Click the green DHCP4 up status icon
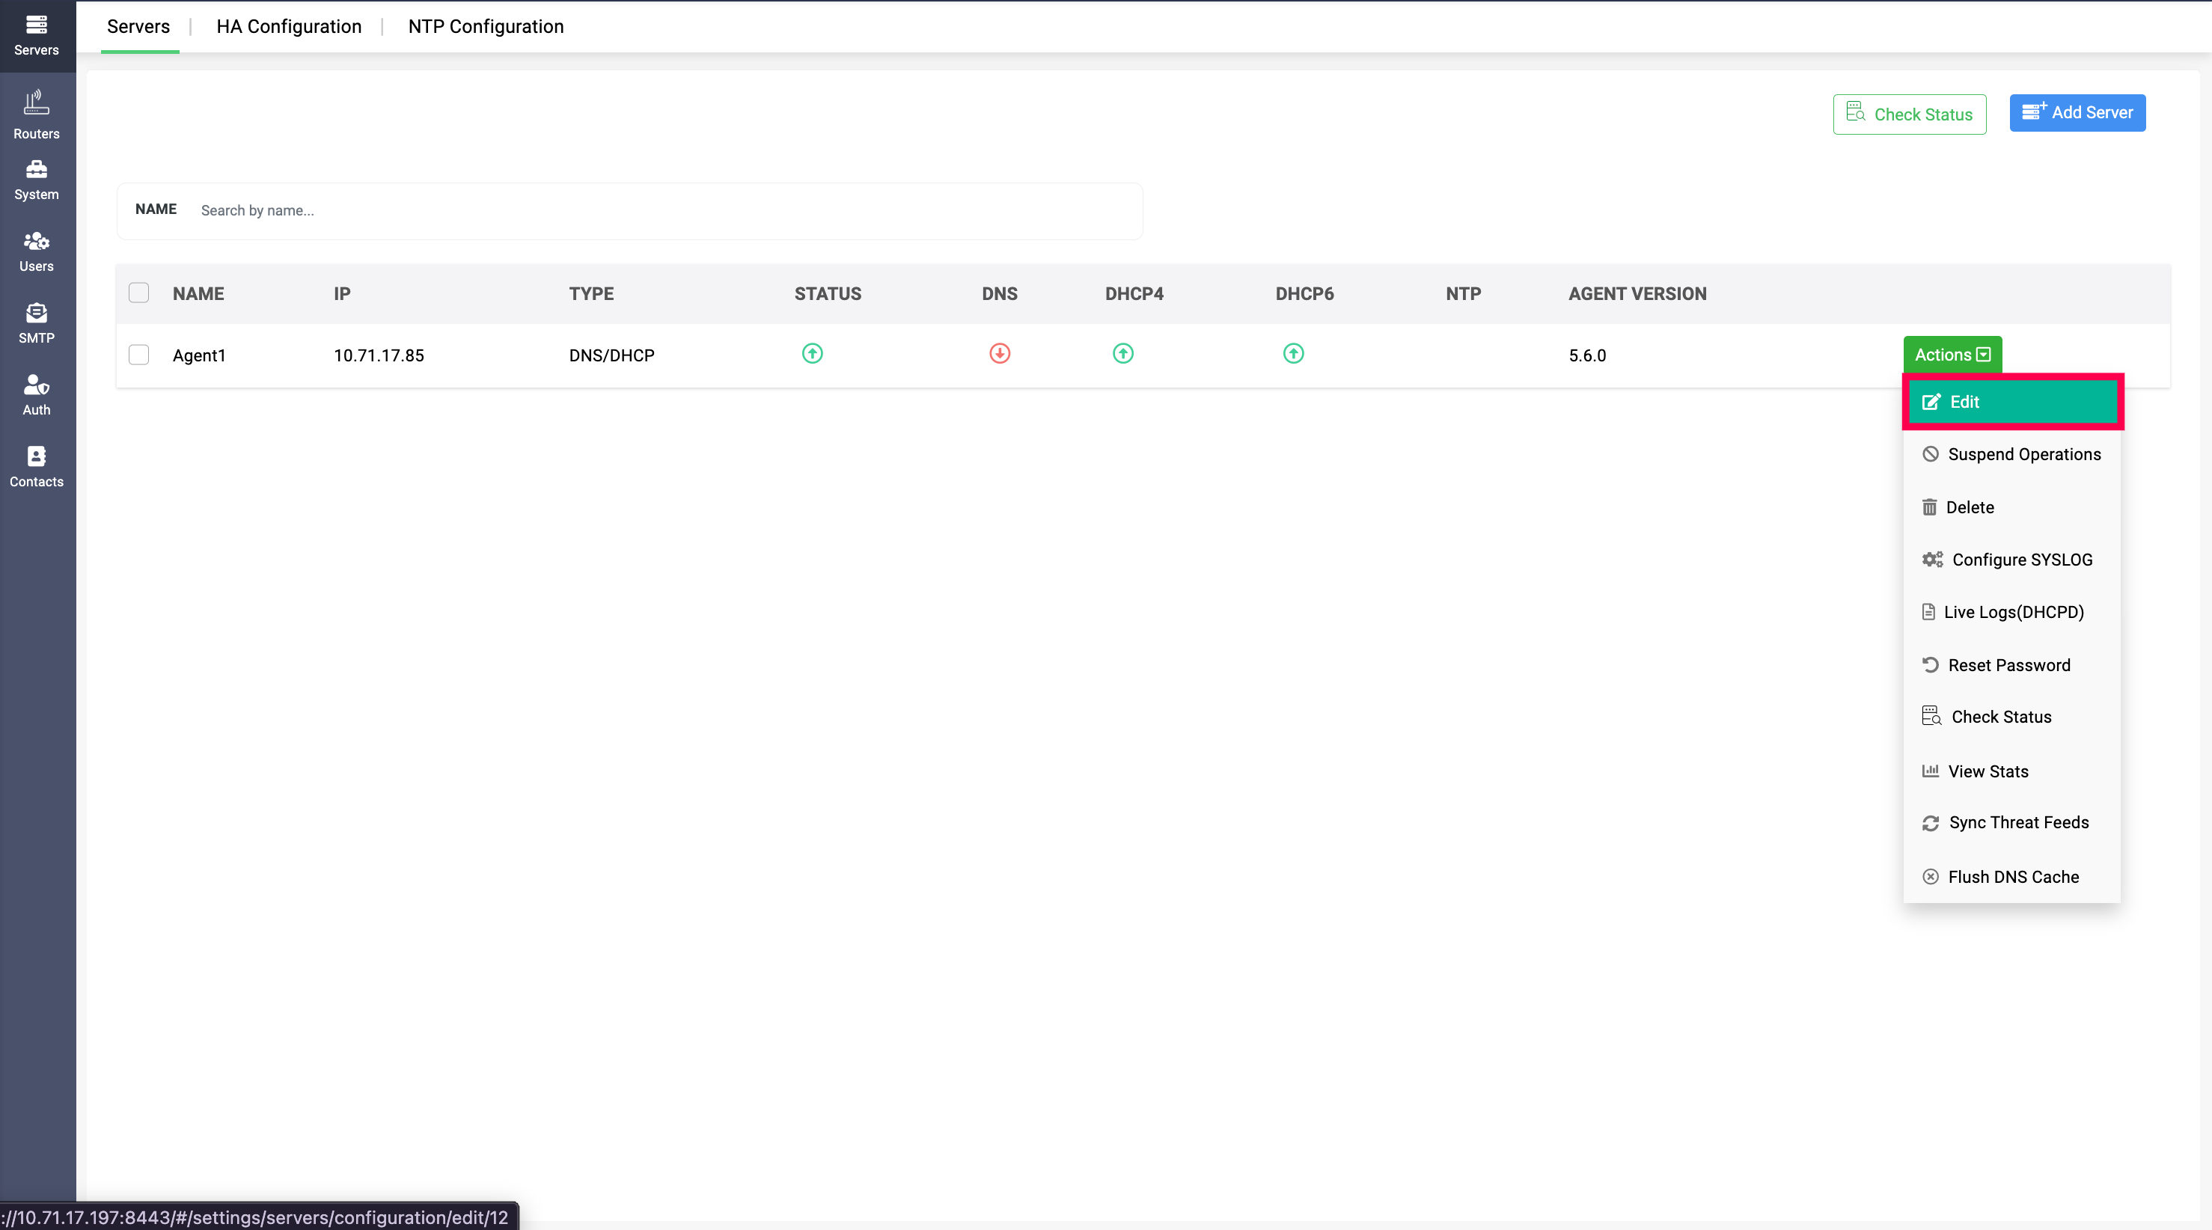The width and height of the screenshot is (2212, 1230). [x=1122, y=354]
